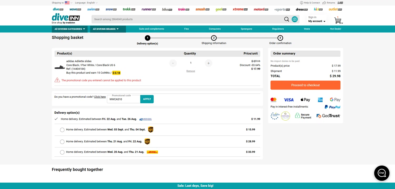Expand the My account menu
The height and width of the screenshot is (189, 395).
[317, 21]
